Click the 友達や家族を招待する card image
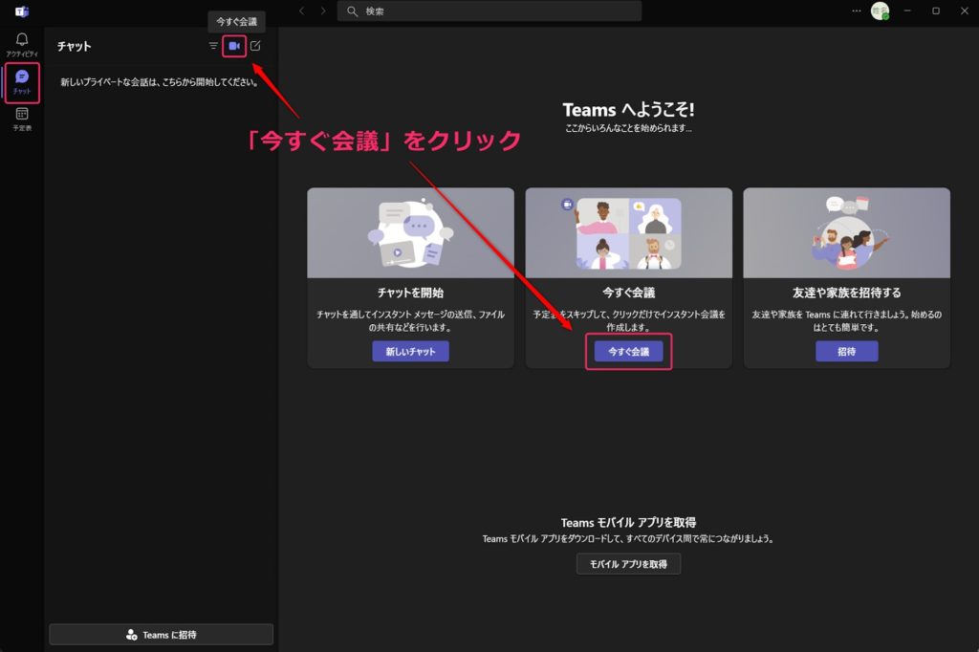 846,231
